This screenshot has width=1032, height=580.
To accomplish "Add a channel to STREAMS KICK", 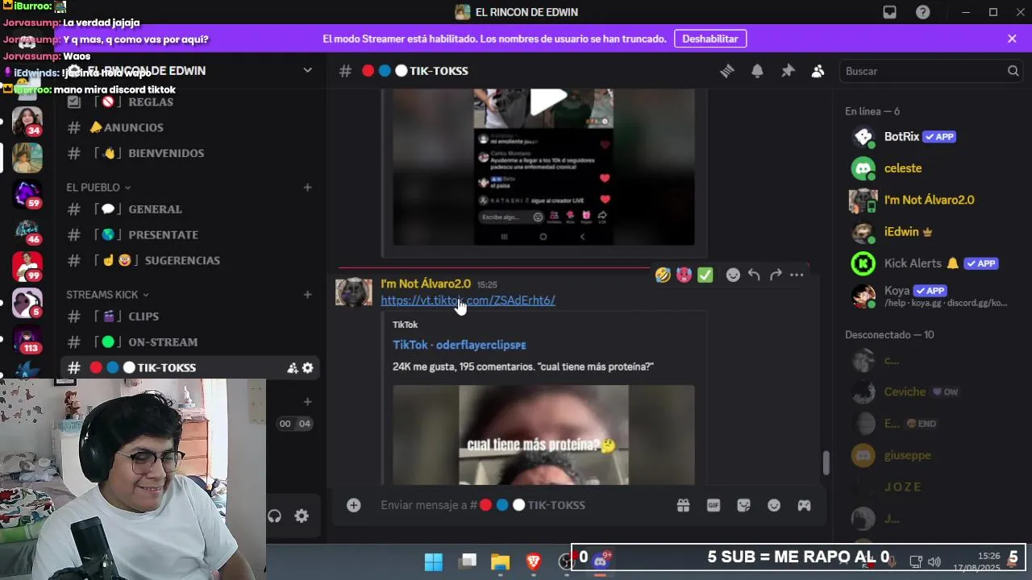I will click(x=307, y=295).
